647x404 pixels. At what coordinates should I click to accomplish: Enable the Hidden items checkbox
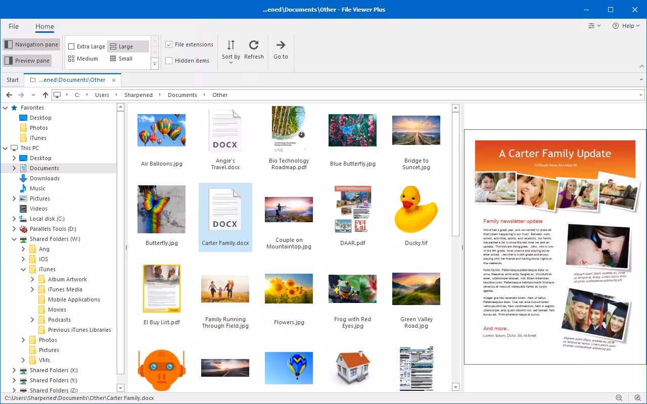[x=169, y=60]
